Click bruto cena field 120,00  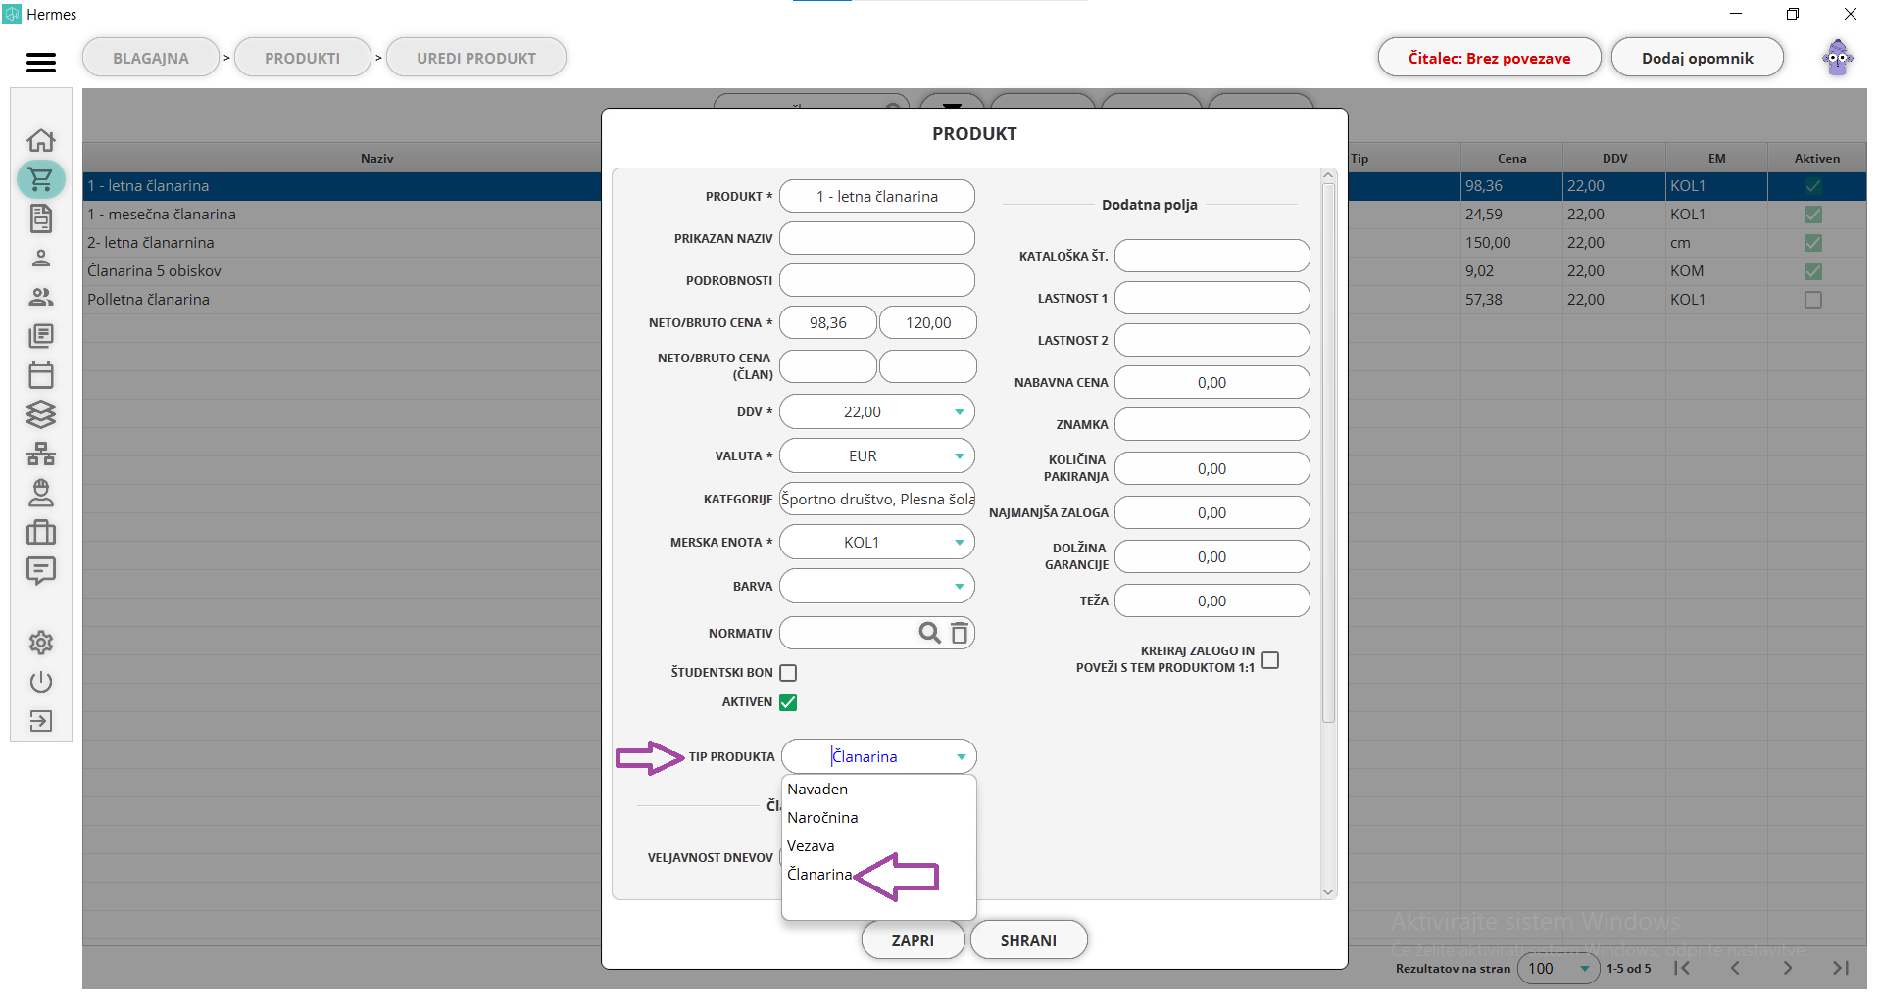[x=928, y=323]
